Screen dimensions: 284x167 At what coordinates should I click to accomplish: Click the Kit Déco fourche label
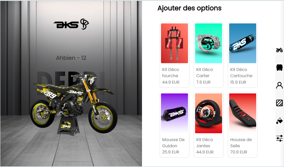[x=170, y=73]
